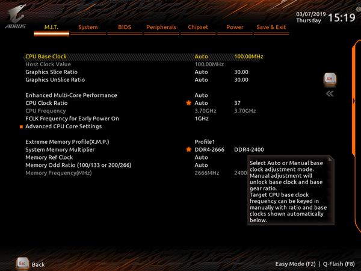
Task: Click the double left chevron icon
Action: coord(330,93)
